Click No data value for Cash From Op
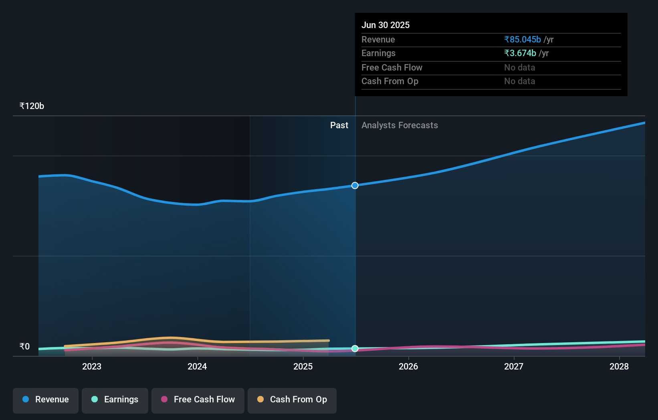 [x=520, y=81]
